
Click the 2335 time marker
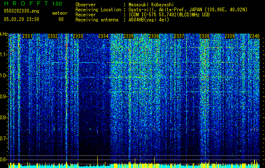click(x=128, y=36)
